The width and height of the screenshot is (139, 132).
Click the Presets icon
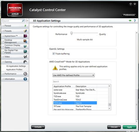click(25, 31)
